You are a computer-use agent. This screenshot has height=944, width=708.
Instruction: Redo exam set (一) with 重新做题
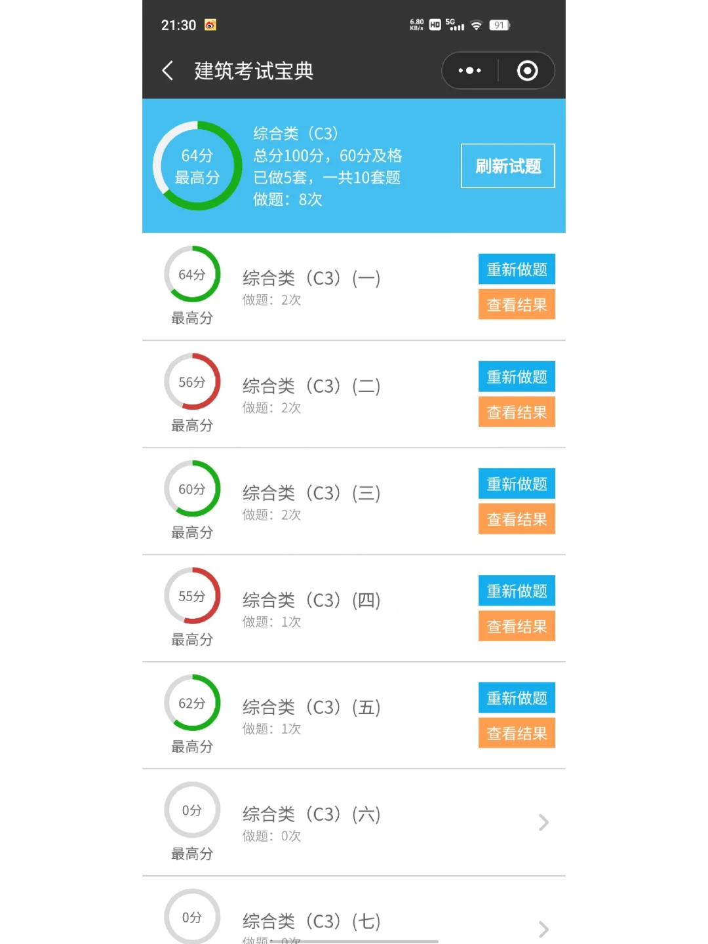(x=517, y=269)
